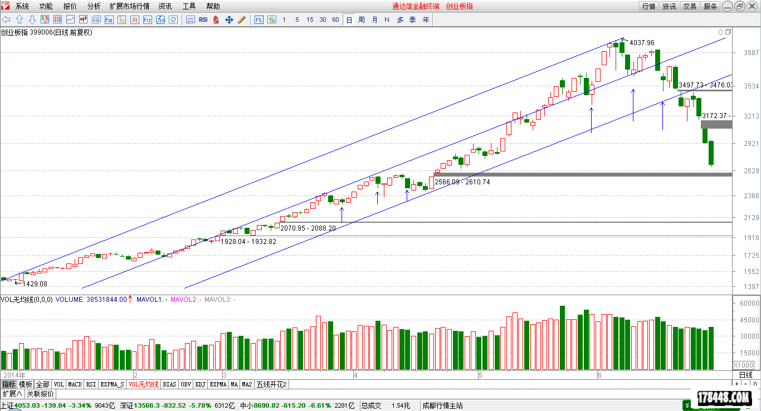This screenshot has height=411, width=761.
Task: Select the MACD indicator tab
Action: pyautogui.click(x=75, y=384)
